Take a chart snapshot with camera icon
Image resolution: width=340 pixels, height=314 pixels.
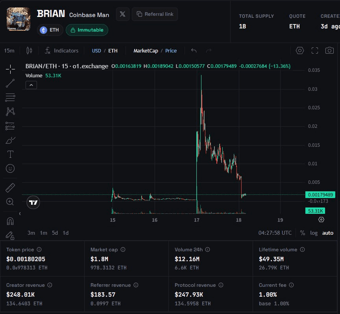pyautogui.click(x=329, y=50)
